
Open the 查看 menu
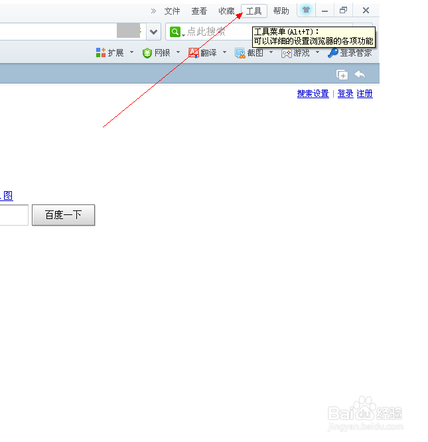pyautogui.click(x=199, y=11)
